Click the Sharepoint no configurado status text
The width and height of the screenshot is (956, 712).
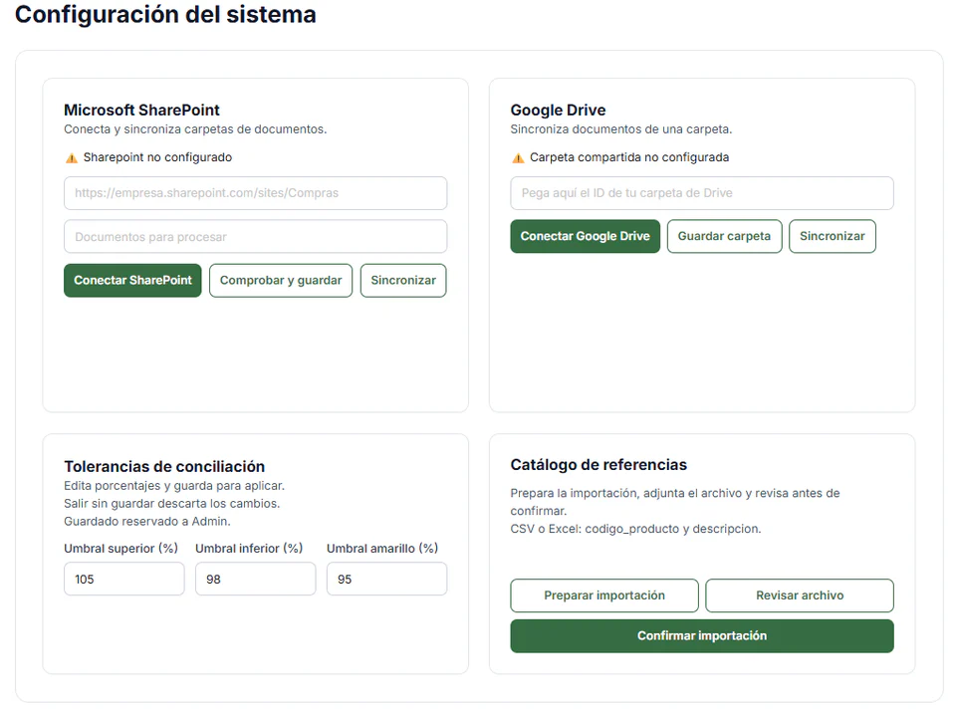pos(157,157)
